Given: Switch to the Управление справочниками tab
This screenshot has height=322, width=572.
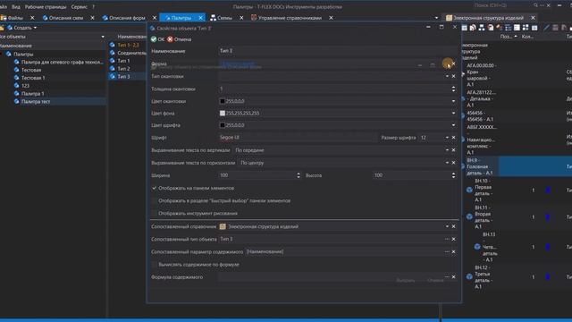Looking at the screenshot, I should point(286,18).
